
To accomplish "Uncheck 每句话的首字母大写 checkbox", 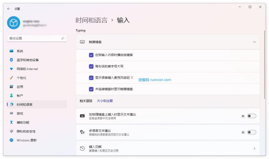I will [x=91, y=67].
